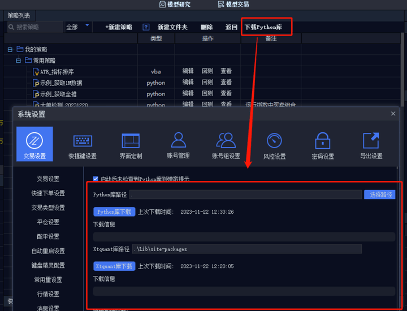Click the question mark help icon
This screenshot has height=311, width=407.
tap(146, 27)
